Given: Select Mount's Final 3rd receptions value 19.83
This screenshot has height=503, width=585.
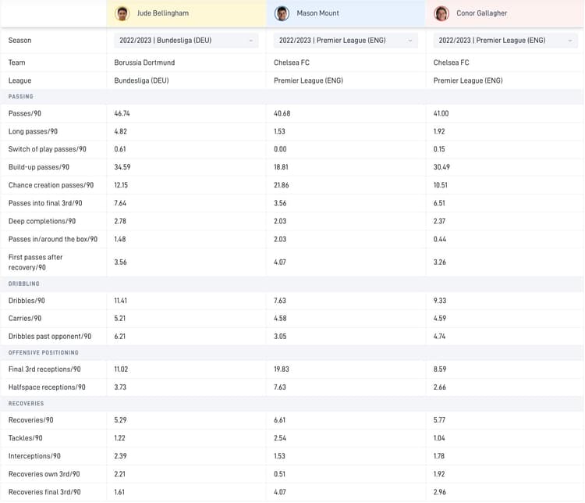Looking at the screenshot, I should click(285, 369).
